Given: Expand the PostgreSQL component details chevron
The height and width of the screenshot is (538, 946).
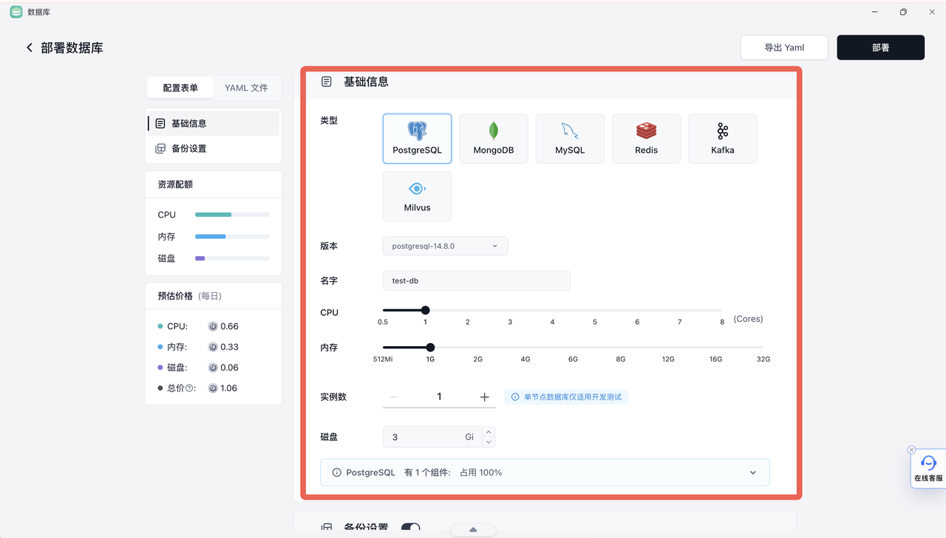Looking at the screenshot, I should [753, 472].
